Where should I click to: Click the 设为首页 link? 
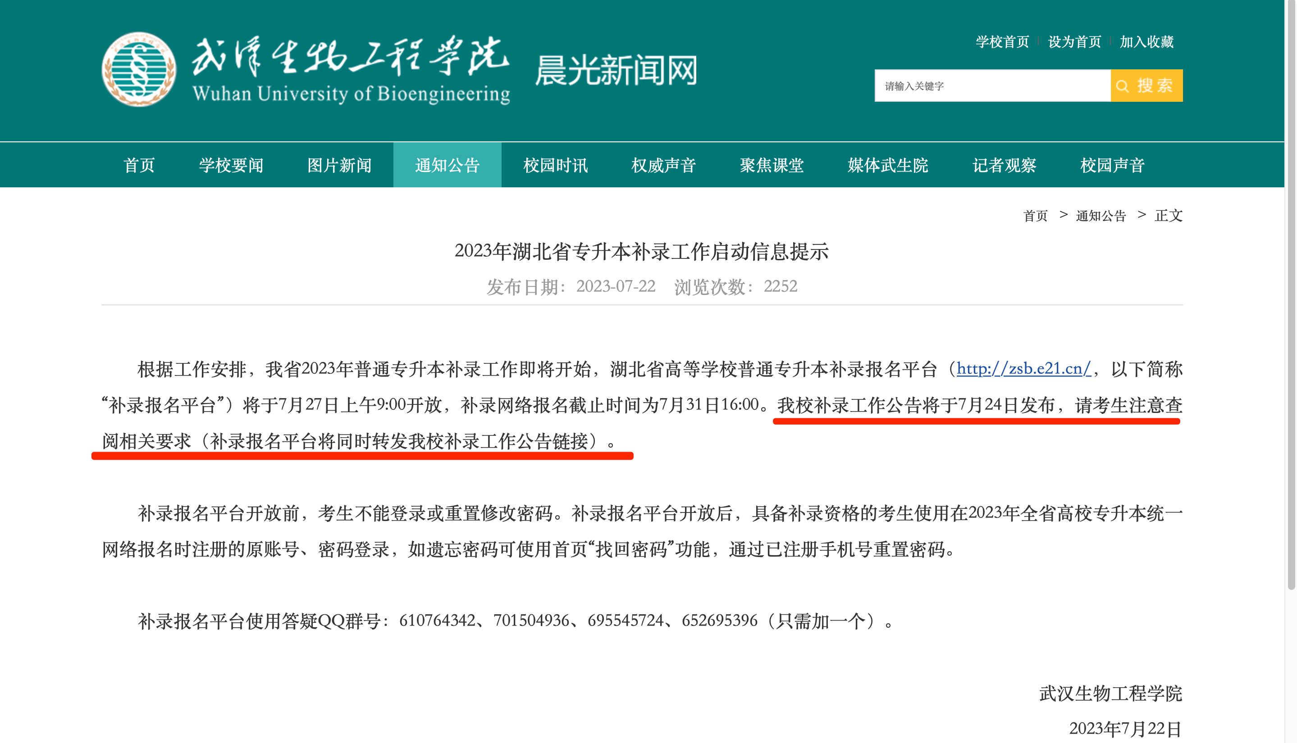[x=1074, y=42]
